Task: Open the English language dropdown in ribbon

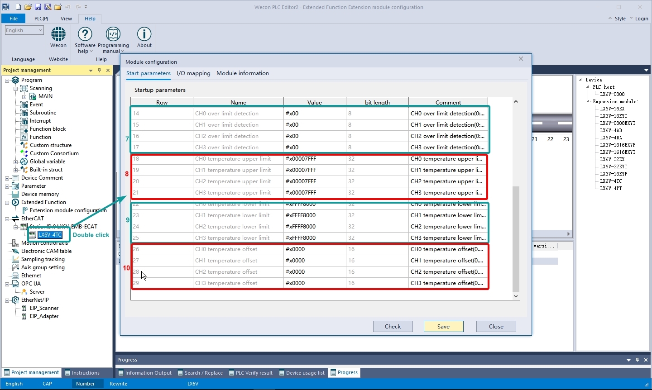Action: [24, 30]
